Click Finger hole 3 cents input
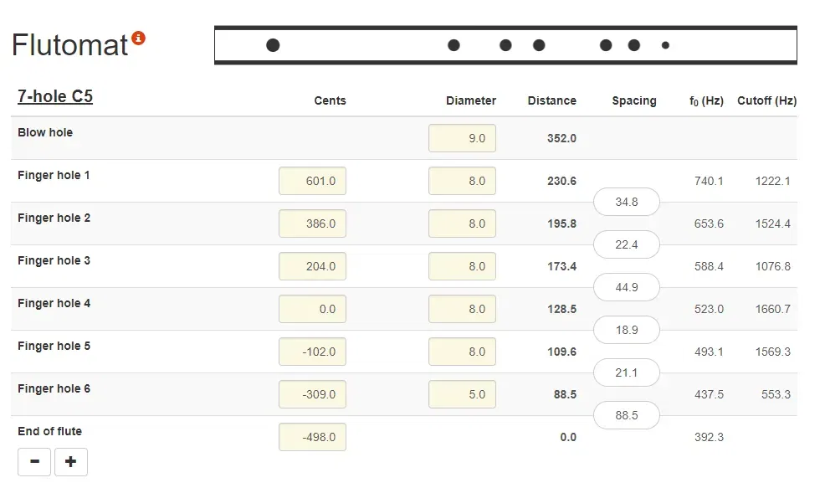 click(312, 266)
